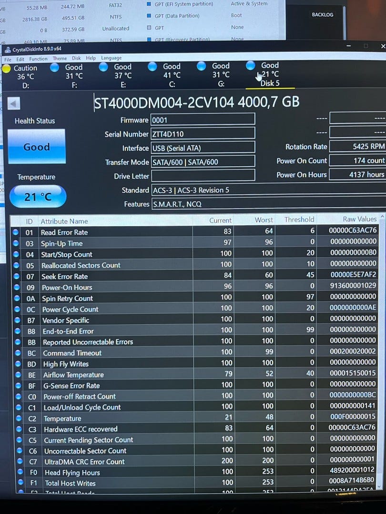The height and width of the screenshot is (514, 386).
Task: Click the status dot for Load/Unload Cycle Count
Action: pyautogui.click(x=19, y=407)
